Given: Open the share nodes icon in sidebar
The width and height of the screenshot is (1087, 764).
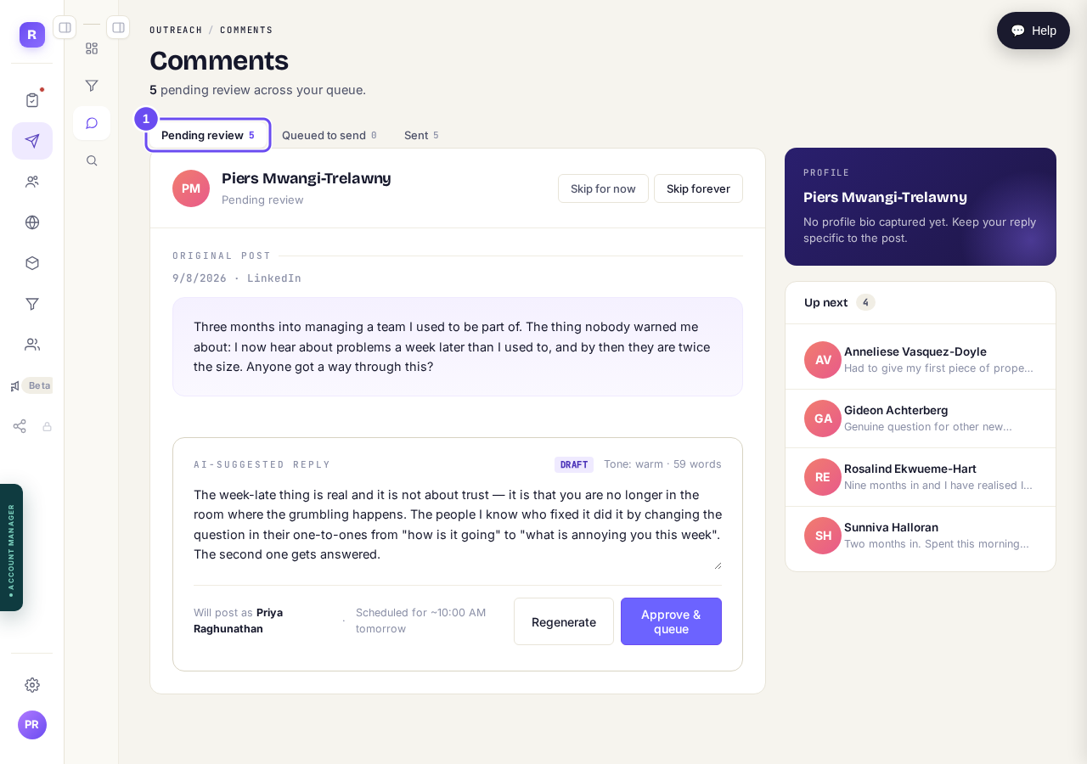Looking at the screenshot, I should coord(20,426).
